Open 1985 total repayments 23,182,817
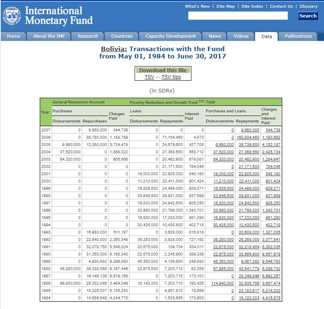Viewport: 324px width, 309px height. [x=249, y=291]
